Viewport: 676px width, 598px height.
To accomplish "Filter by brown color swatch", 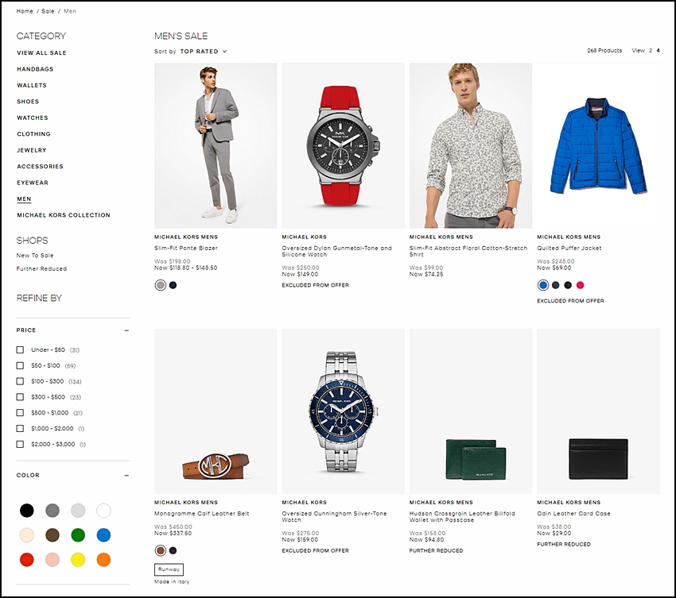I will (52, 535).
